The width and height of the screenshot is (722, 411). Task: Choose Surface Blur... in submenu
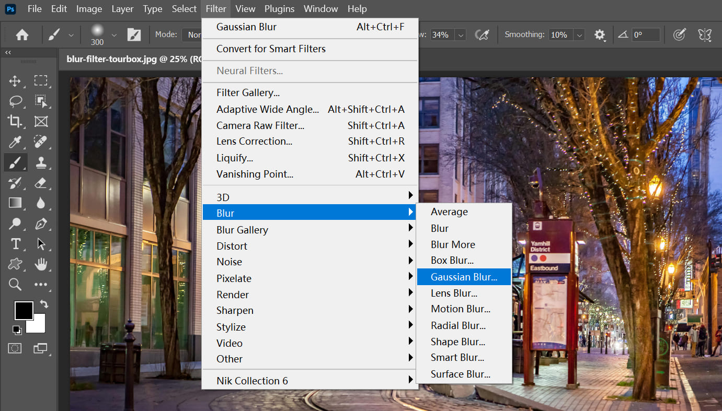click(464, 374)
